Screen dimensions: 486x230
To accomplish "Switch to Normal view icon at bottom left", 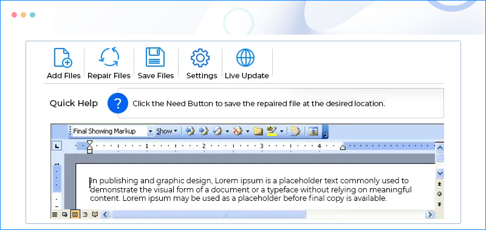I will (55, 214).
